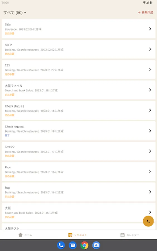157x251 pixels.
Task: Open the Camera app in the dock
Action: point(96,245)
